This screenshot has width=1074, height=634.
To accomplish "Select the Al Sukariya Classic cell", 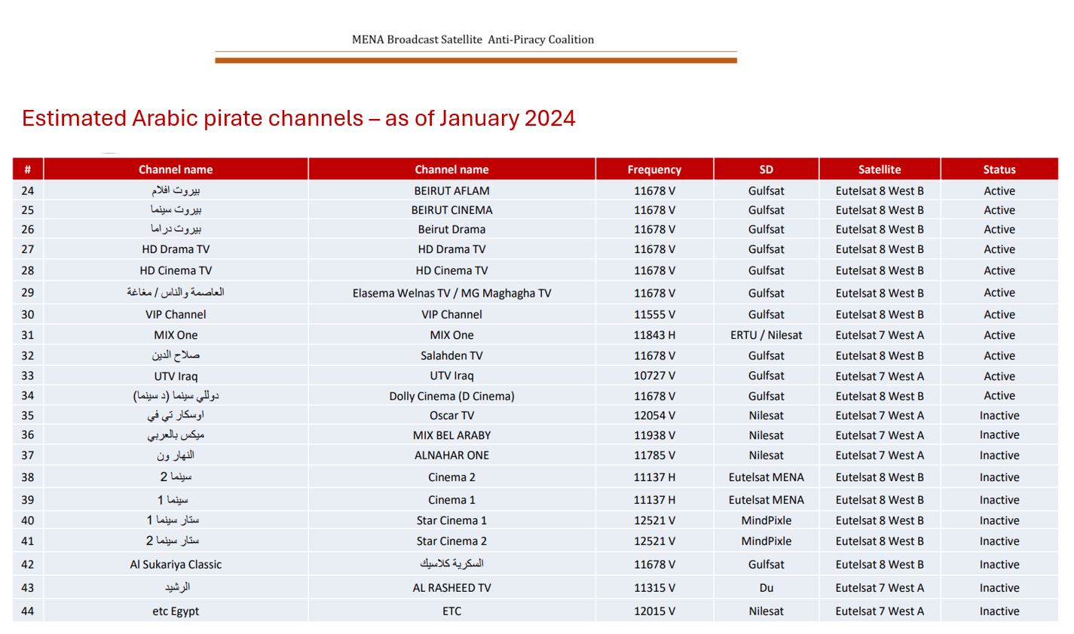I will (x=176, y=565).
